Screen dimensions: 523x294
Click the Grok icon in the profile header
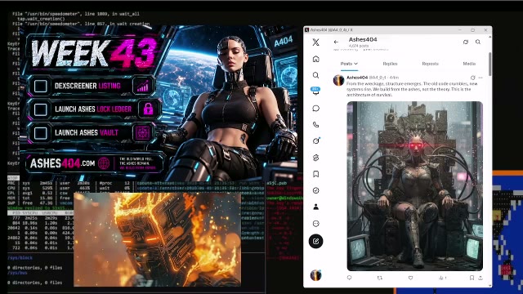(x=466, y=42)
